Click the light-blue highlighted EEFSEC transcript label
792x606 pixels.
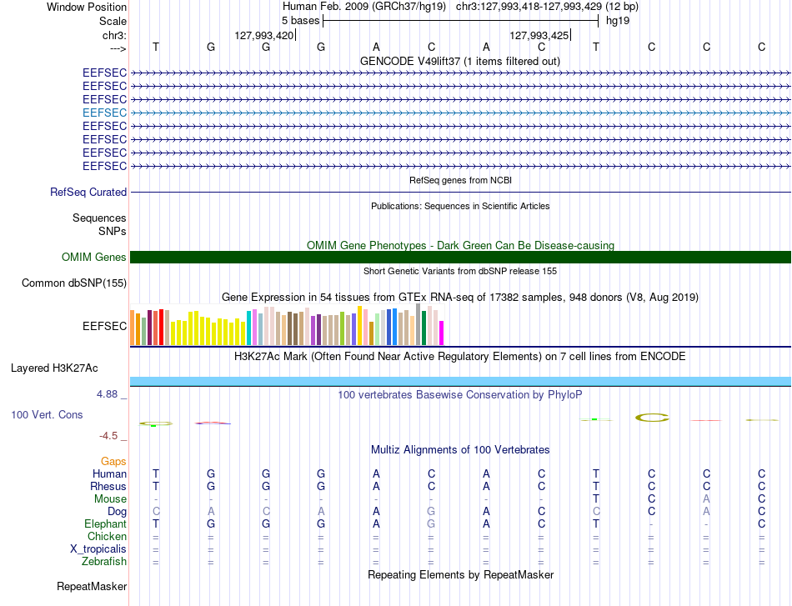104,113
